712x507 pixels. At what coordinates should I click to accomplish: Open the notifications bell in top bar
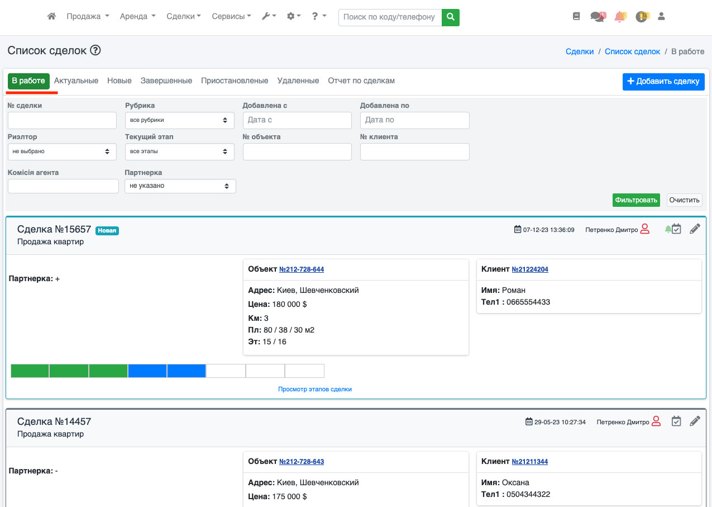[619, 17]
